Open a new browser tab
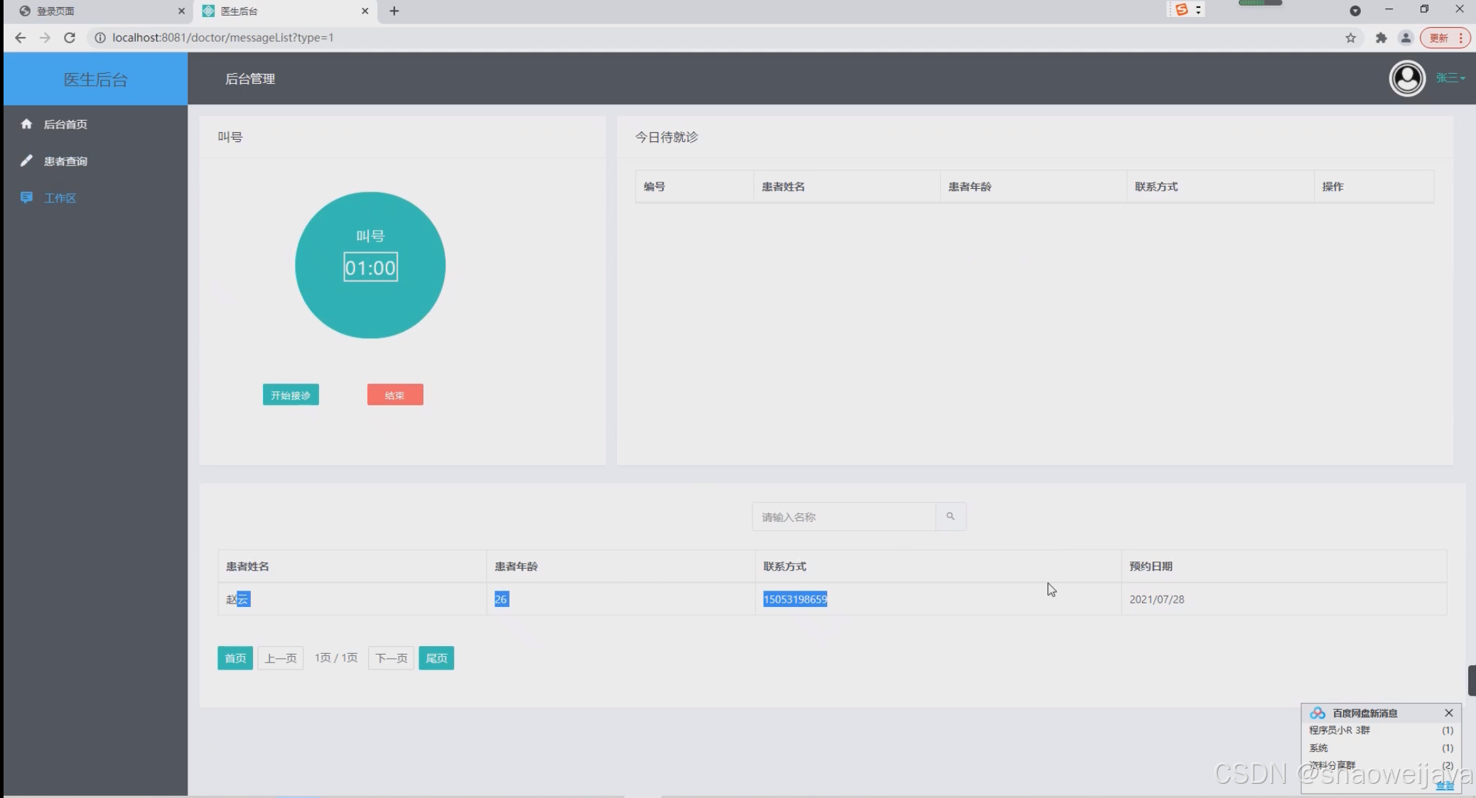Screen dimensions: 1476x798 tap(394, 11)
